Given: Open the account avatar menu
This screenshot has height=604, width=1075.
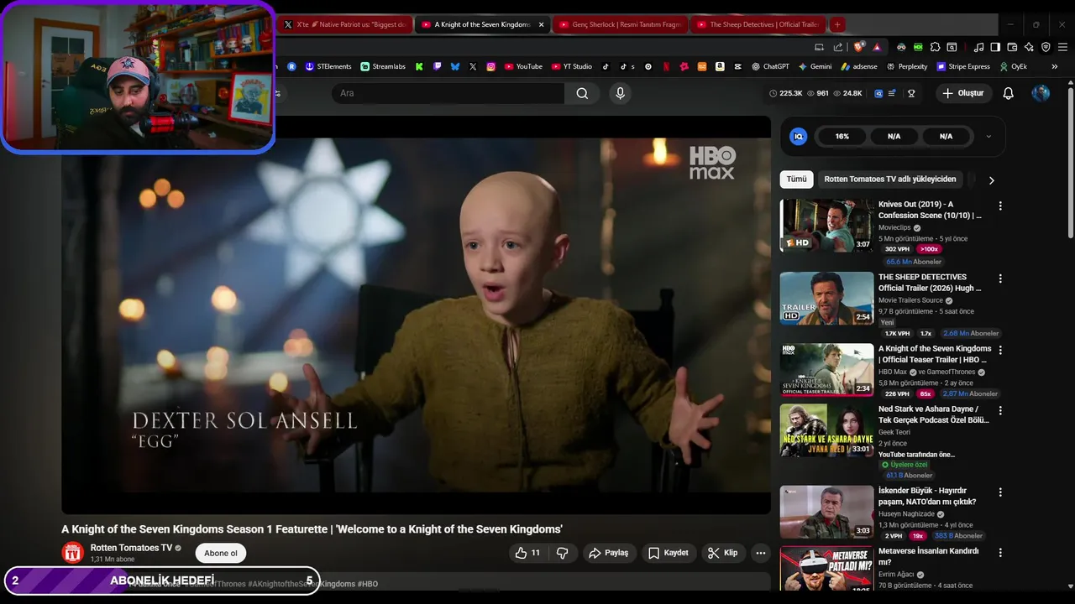Looking at the screenshot, I should (1041, 93).
